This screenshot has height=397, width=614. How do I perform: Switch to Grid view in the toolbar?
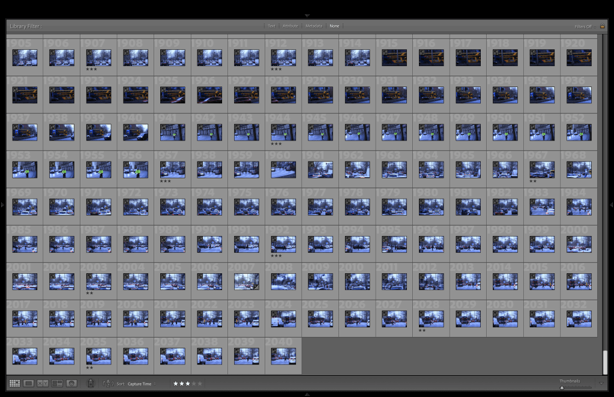(x=14, y=383)
